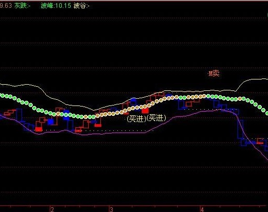
Task: Jump to date marker 3 on the time axis
Action: 112,209
